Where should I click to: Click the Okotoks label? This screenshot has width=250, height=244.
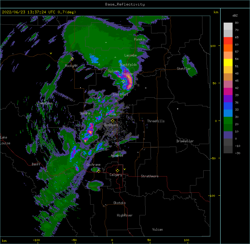click(119, 203)
